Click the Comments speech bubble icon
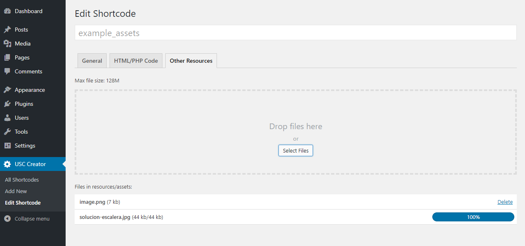The width and height of the screenshot is (525, 246). [x=7, y=71]
